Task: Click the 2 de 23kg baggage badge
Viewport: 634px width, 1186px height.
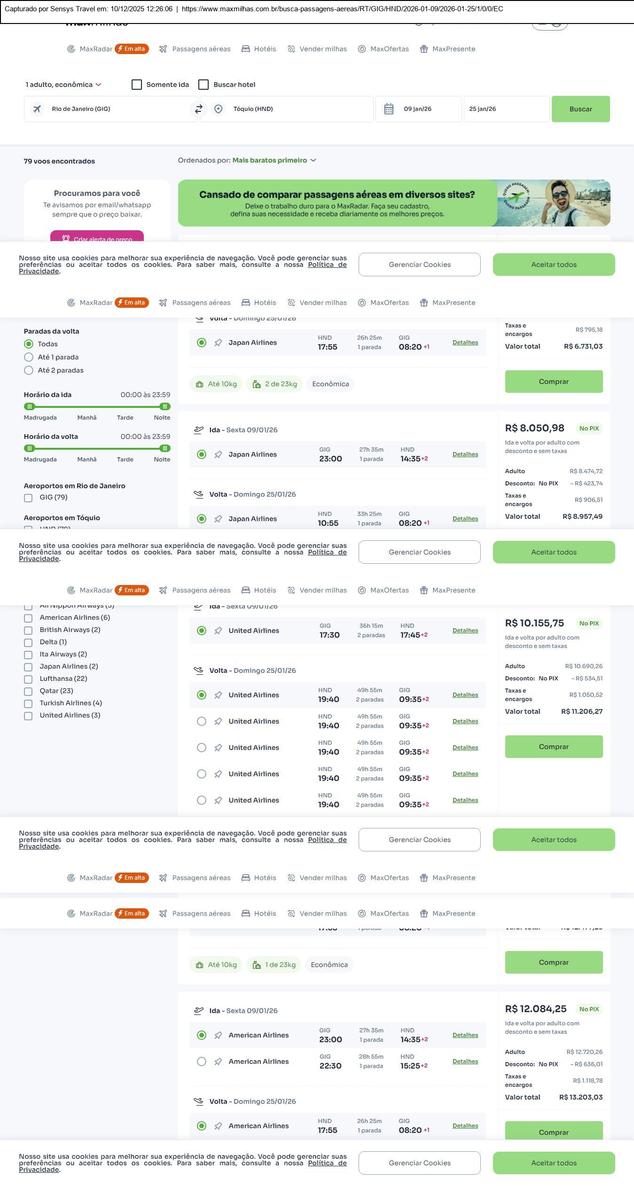Action: [x=274, y=384]
